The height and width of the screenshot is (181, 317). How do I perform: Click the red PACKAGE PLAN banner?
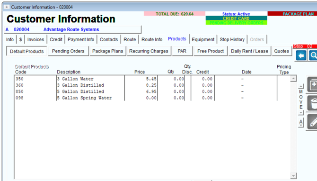pyautogui.click(x=292, y=14)
